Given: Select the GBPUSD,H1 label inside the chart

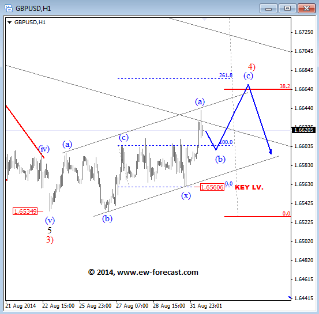Looking at the screenshot, I should point(30,22).
